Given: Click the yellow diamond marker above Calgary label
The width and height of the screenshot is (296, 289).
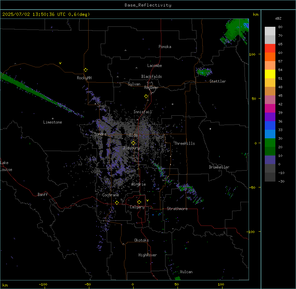Looking at the screenshot, I should tap(139, 202).
